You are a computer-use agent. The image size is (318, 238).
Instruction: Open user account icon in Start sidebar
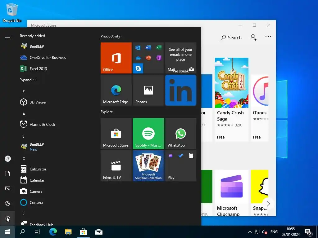point(8,159)
